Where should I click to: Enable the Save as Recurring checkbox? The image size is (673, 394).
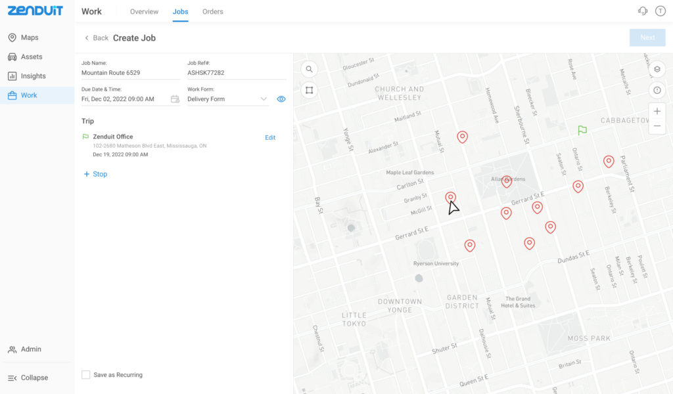(85, 375)
